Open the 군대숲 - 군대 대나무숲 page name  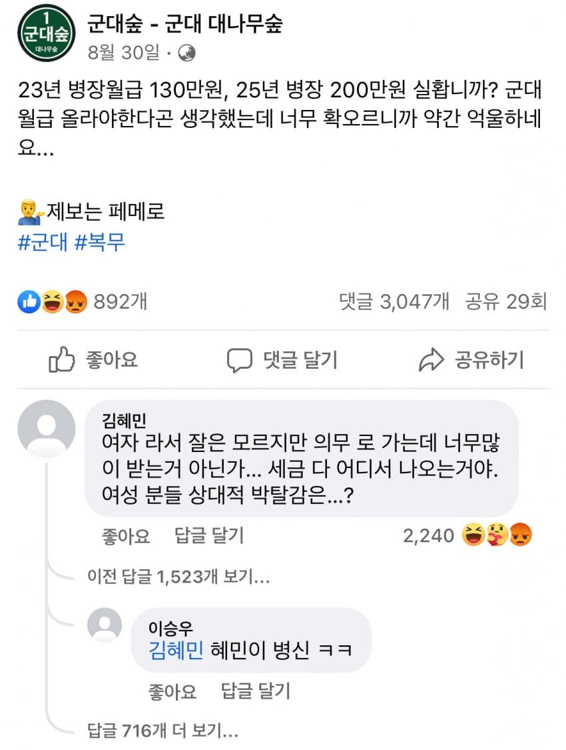[184, 24]
